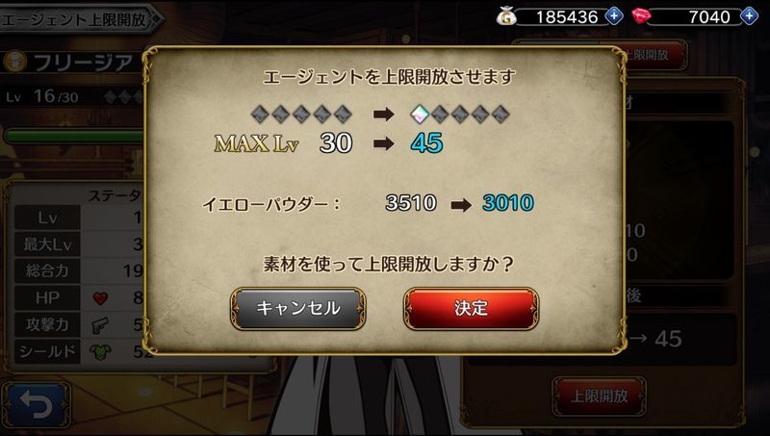Click the 総合力 stat row label
Screen dimensions: 770x436
coord(47,270)
